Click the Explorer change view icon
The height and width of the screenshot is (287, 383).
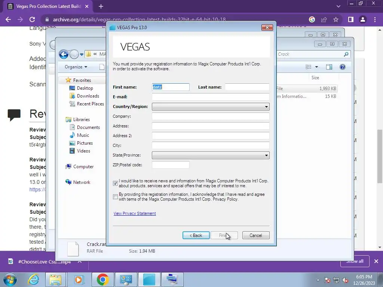(x=309, y=67)
